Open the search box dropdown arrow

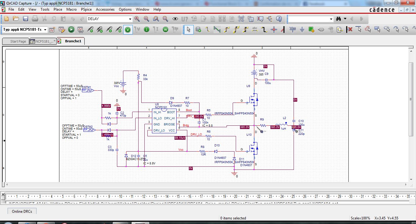click(331, 19)
